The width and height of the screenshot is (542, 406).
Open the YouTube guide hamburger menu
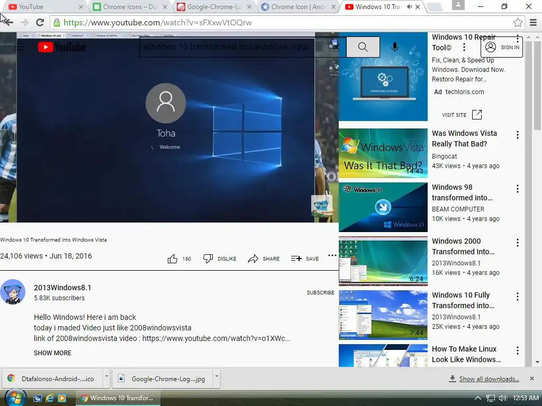[20, 47]
